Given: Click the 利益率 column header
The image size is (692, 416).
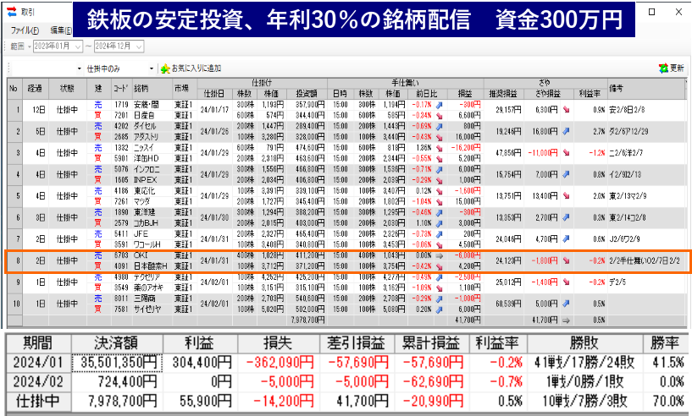Looking at the screenshot, I should 590,93.
